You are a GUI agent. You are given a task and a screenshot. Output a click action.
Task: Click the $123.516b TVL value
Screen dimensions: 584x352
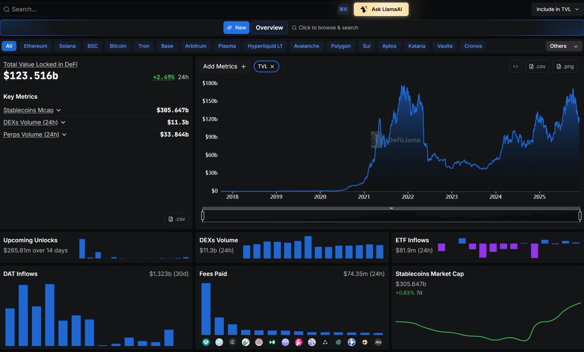(31, 76)
